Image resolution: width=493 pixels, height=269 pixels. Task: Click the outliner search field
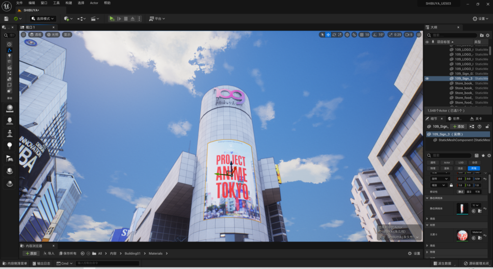tap(452, 36)
